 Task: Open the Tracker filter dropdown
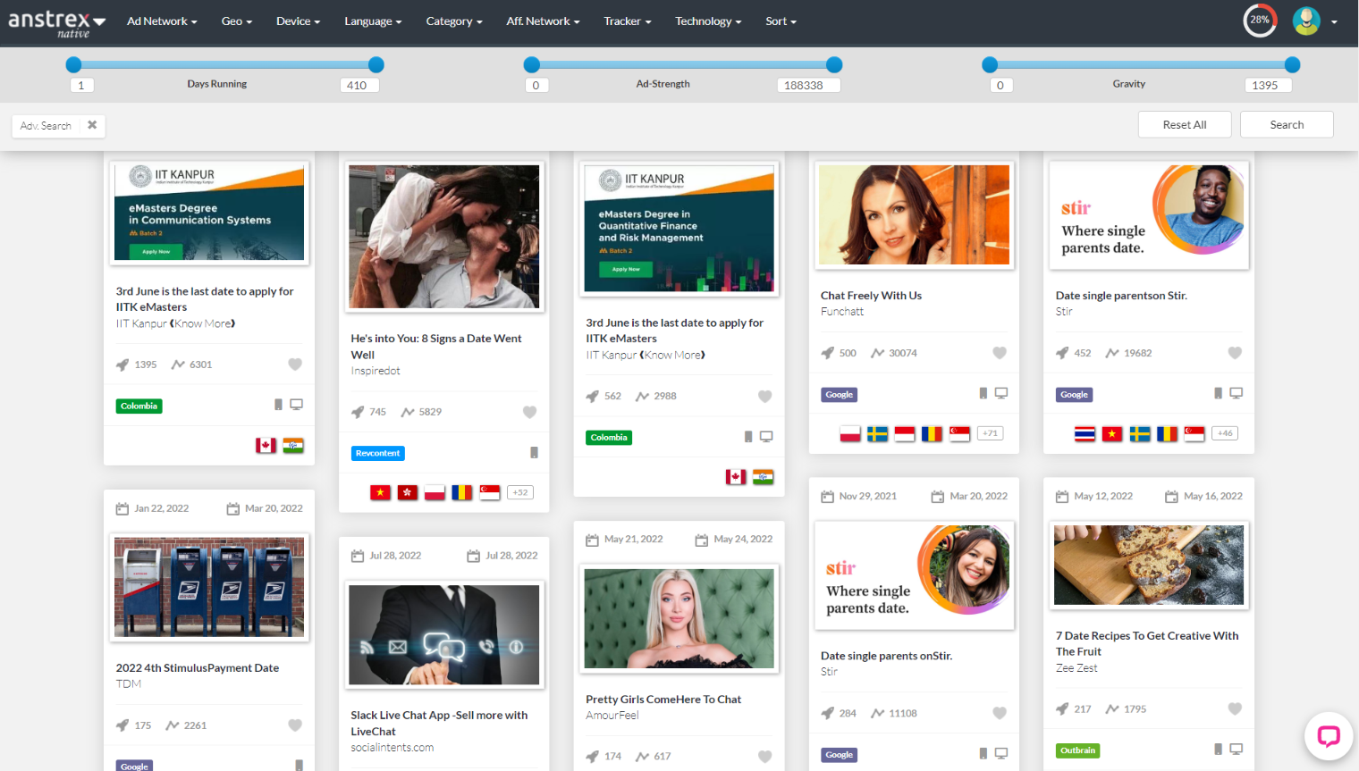tap(627, 21)
